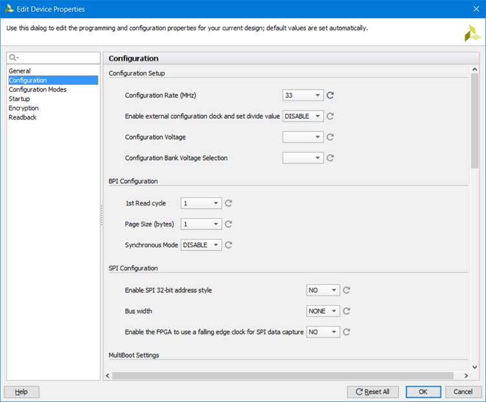Reset the Page Size (bytes) setting

228,224
